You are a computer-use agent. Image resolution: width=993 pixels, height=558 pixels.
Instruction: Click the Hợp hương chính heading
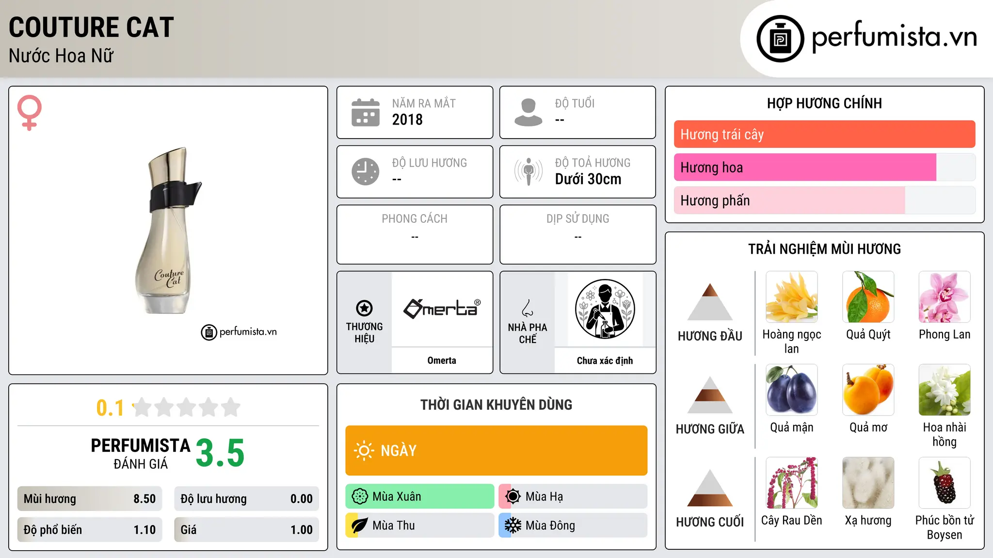pos(824,103)
